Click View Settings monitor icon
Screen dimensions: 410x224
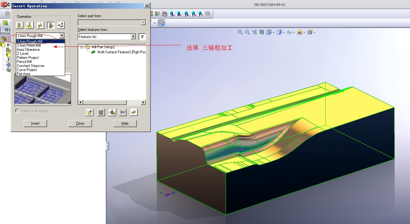click(x=310, y=32)
